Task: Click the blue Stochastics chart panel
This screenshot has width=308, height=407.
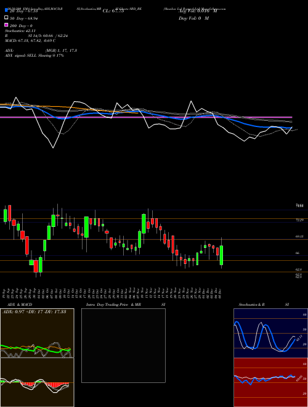Action: click(270, 333)
